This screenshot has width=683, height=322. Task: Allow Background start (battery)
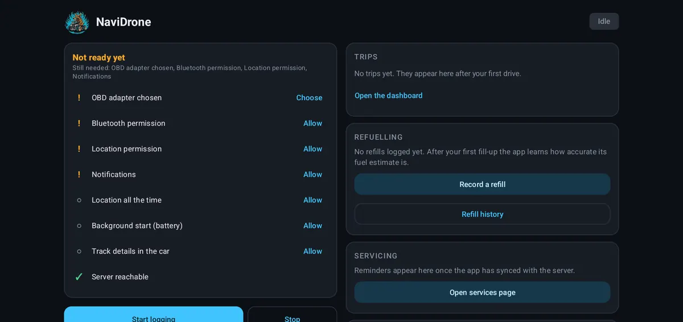[x=312, y=226]
